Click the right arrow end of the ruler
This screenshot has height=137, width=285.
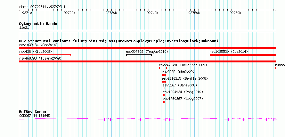pyautogui.click(x=275, y=10)
